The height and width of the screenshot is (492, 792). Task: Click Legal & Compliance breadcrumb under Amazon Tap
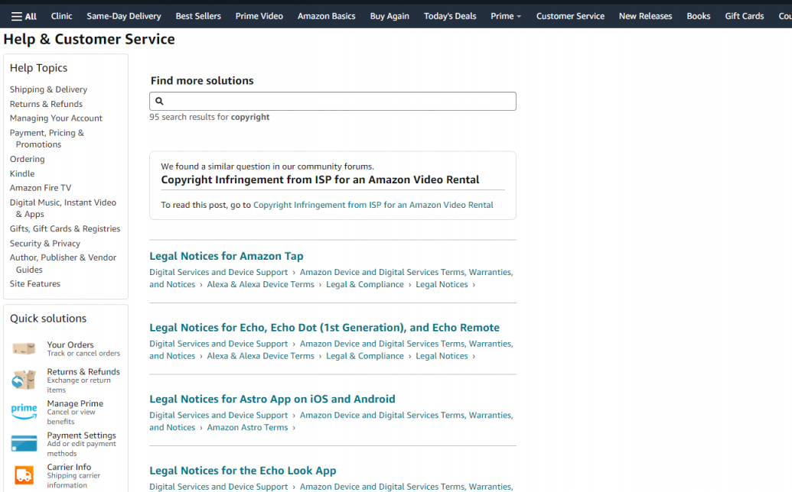coord(365,284)
